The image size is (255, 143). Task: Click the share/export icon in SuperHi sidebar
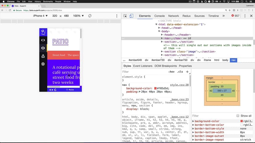pyautogui.click(x=43, y=56)
